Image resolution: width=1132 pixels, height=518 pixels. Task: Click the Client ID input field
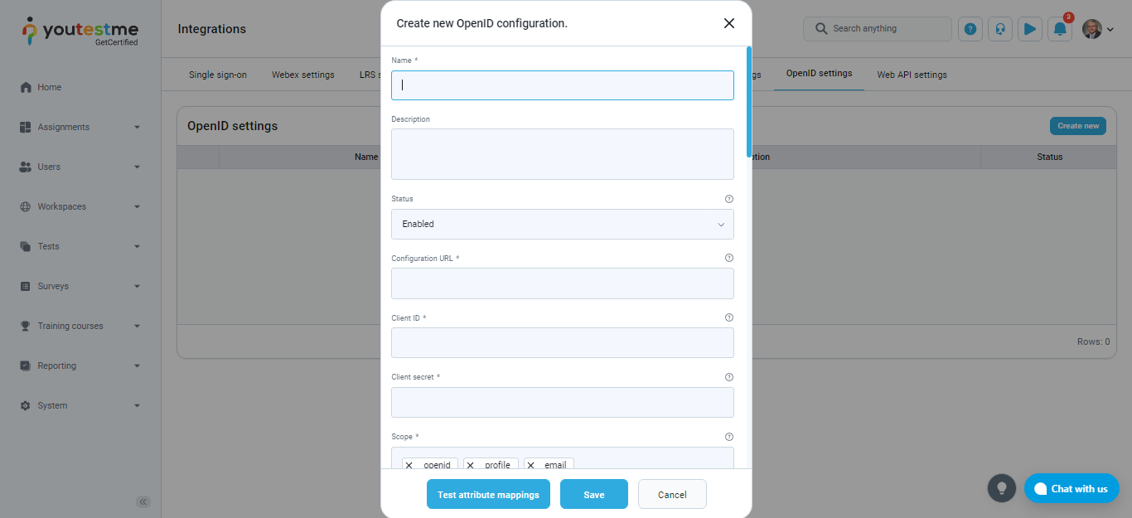click(562, 343)
